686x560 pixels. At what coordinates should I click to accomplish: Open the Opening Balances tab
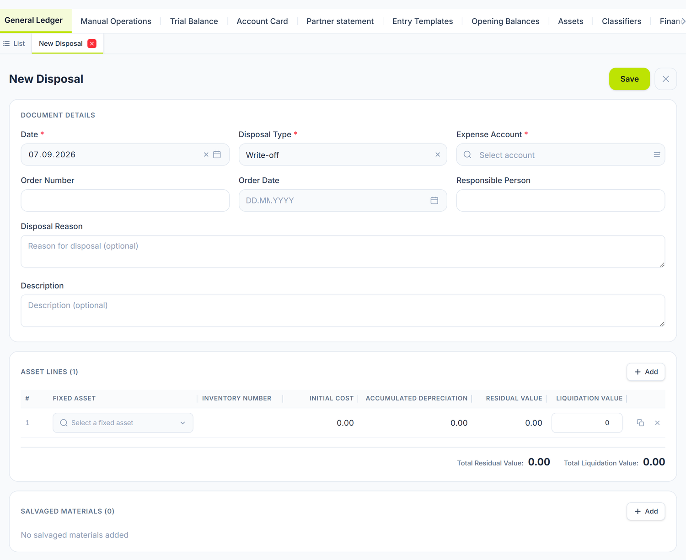point(505,21)
